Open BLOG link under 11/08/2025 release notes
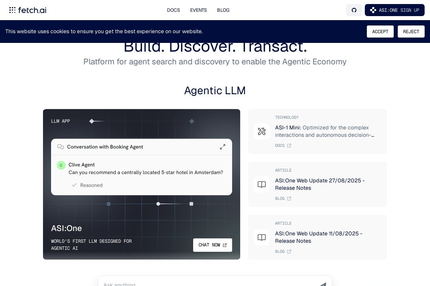 pos(283,251)
